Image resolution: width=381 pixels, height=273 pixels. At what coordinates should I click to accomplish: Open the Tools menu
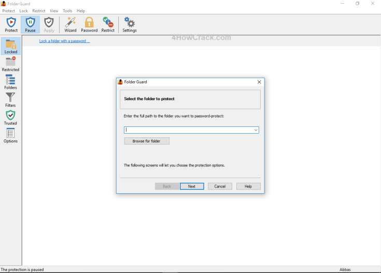point(67,11)
